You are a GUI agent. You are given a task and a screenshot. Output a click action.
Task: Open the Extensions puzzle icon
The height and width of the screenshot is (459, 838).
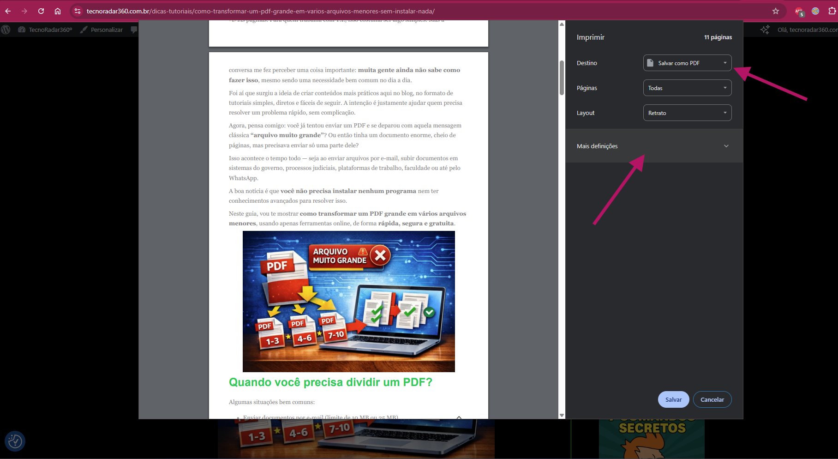coord(832,11)
